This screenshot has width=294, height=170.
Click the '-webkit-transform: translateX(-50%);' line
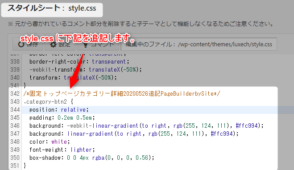pyautogui.click(x=86, y=69)
